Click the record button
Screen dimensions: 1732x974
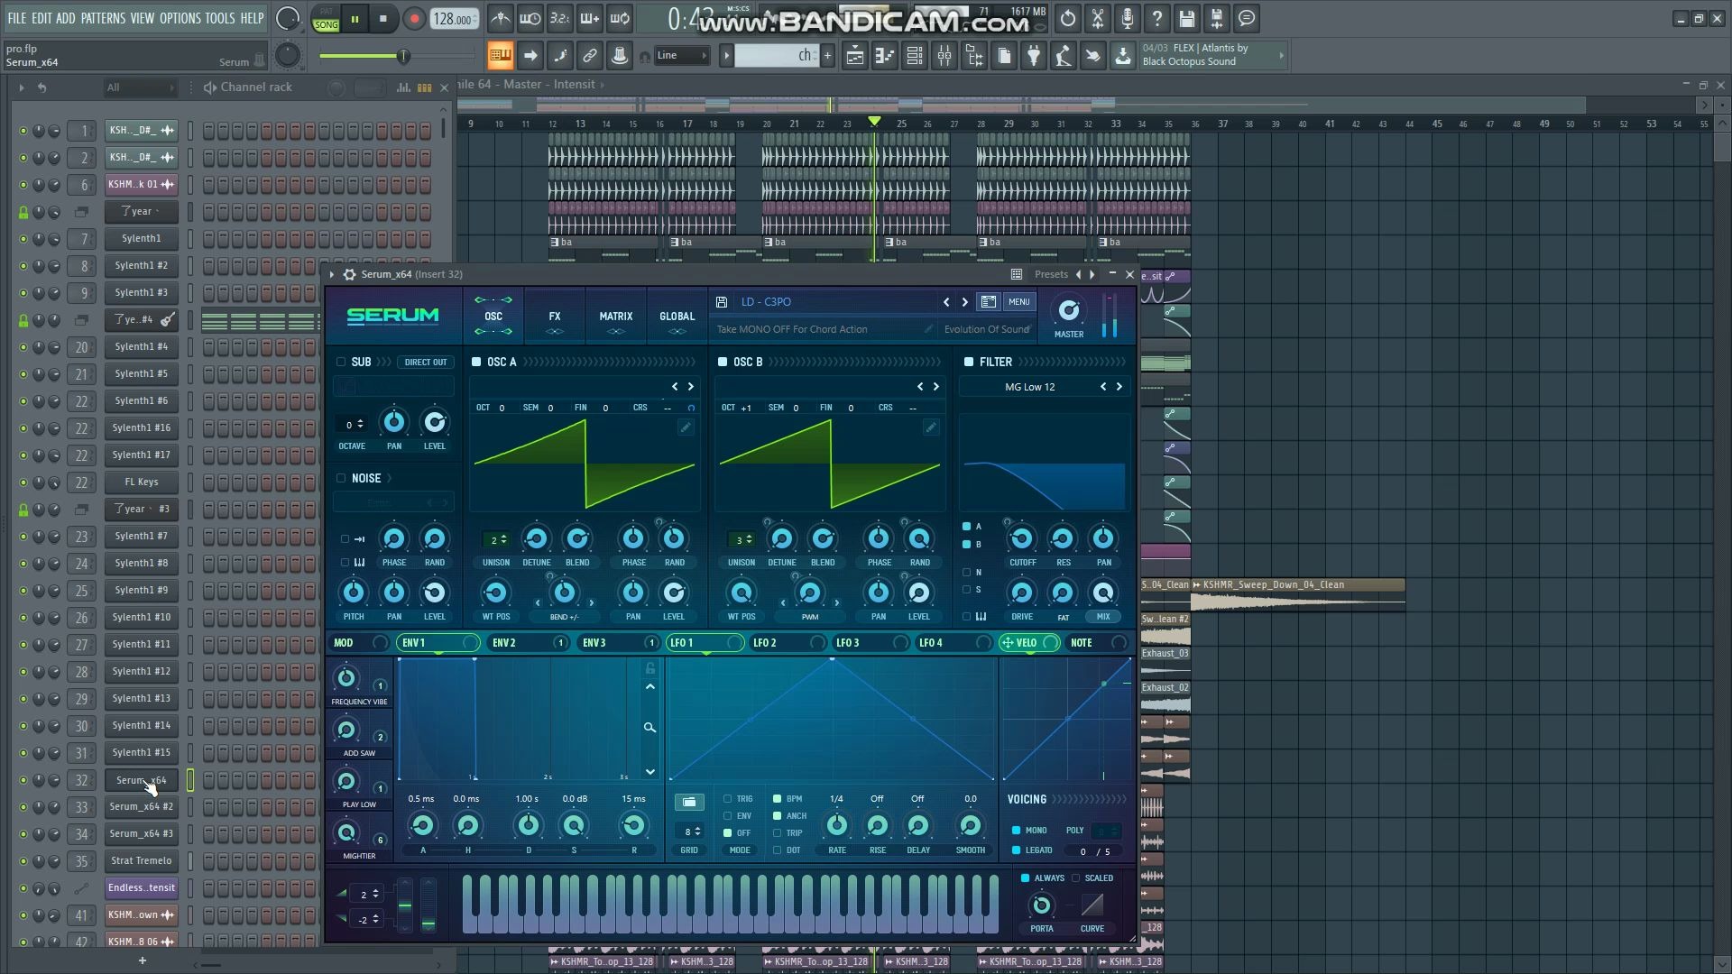point(414,19)
